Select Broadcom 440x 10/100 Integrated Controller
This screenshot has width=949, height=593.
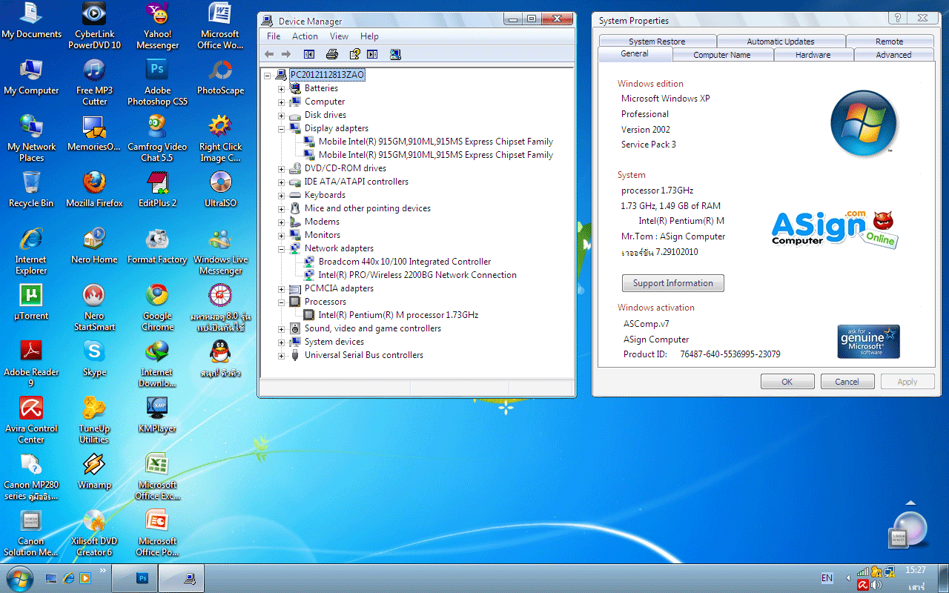click(x=405, y=262)
